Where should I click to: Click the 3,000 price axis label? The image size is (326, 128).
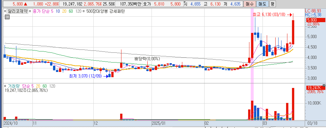tap(312, 78)
